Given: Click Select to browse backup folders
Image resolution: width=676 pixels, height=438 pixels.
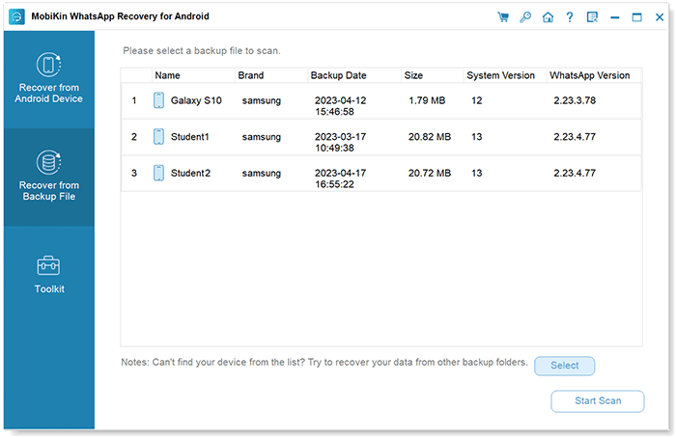Looking at the screenshot, I should tap(564, 366).
